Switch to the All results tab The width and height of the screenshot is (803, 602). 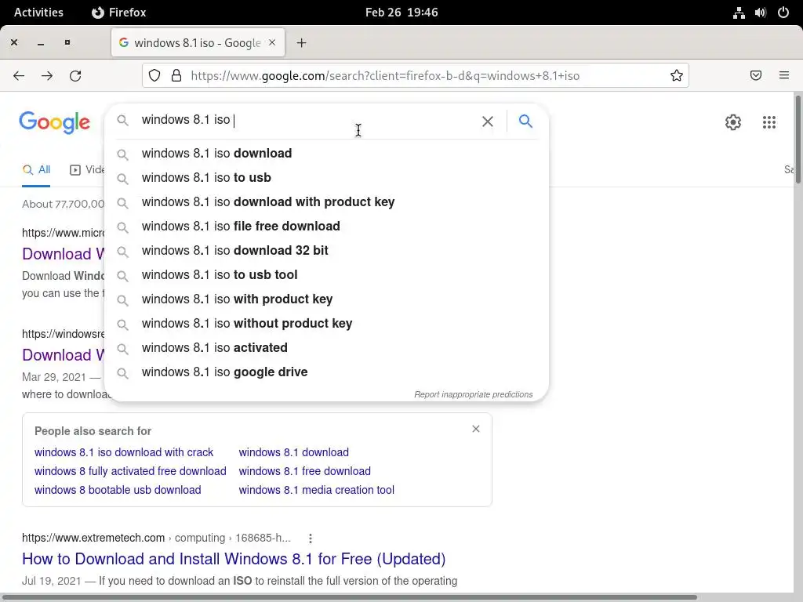[x=36, y=170]
